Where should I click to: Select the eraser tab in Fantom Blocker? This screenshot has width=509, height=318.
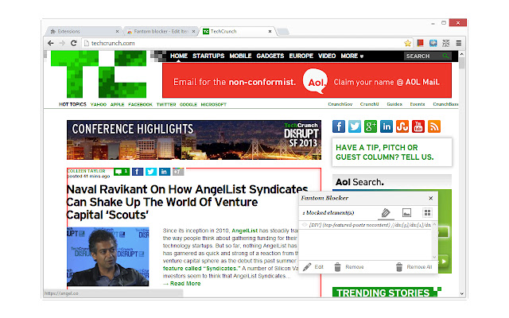[x=386, y=213]
